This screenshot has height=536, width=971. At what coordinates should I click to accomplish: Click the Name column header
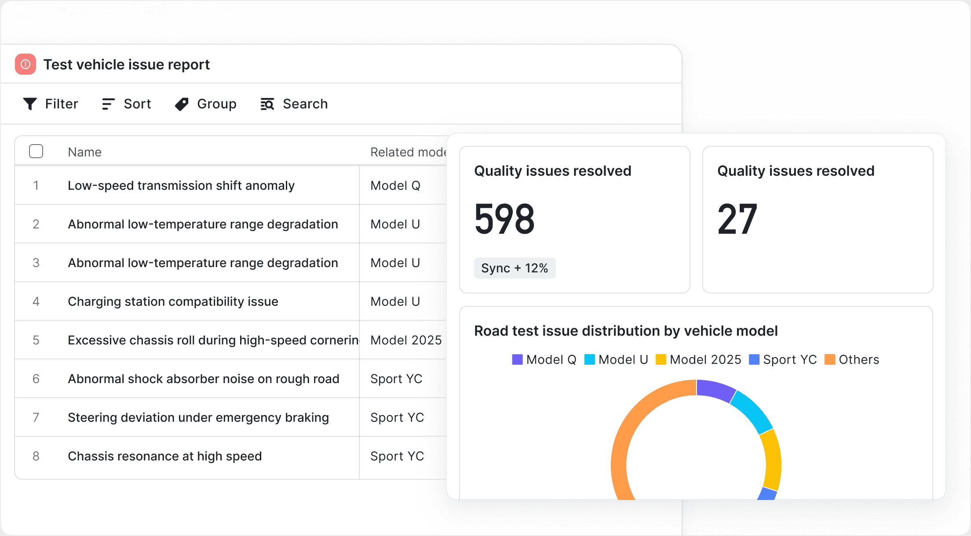point(84,152)
